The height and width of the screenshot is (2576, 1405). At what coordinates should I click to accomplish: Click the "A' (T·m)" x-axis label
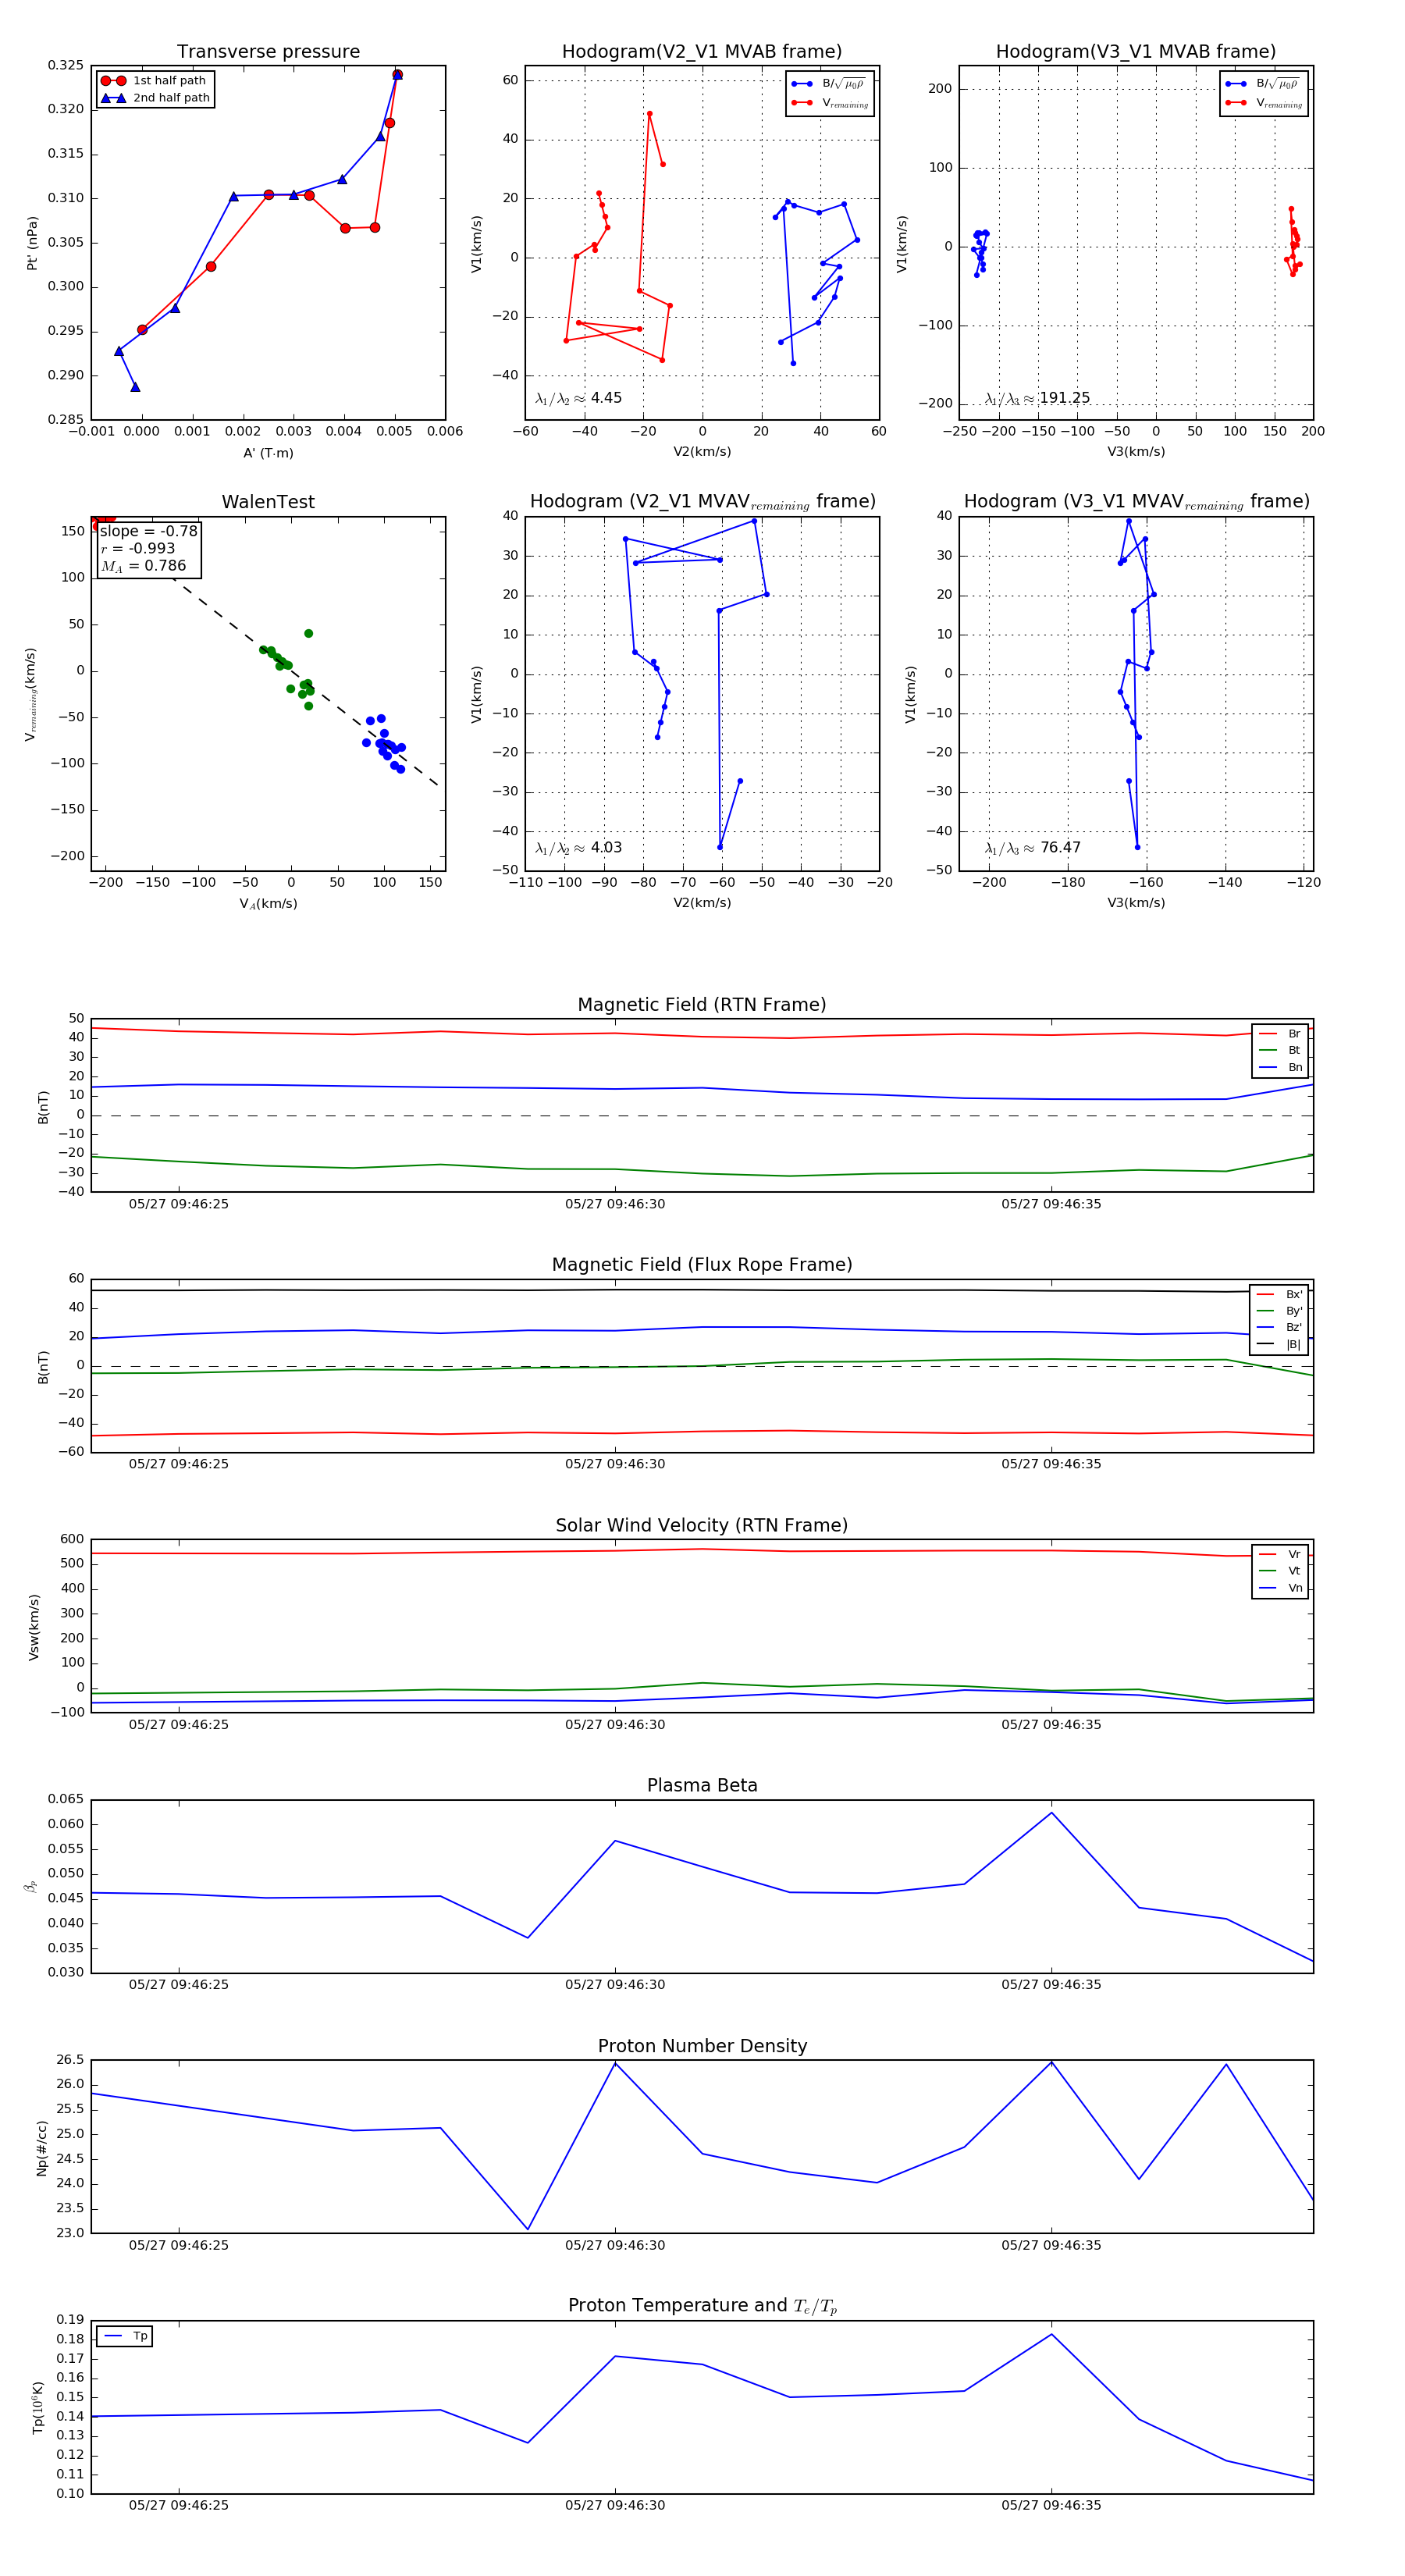[268, 453]
